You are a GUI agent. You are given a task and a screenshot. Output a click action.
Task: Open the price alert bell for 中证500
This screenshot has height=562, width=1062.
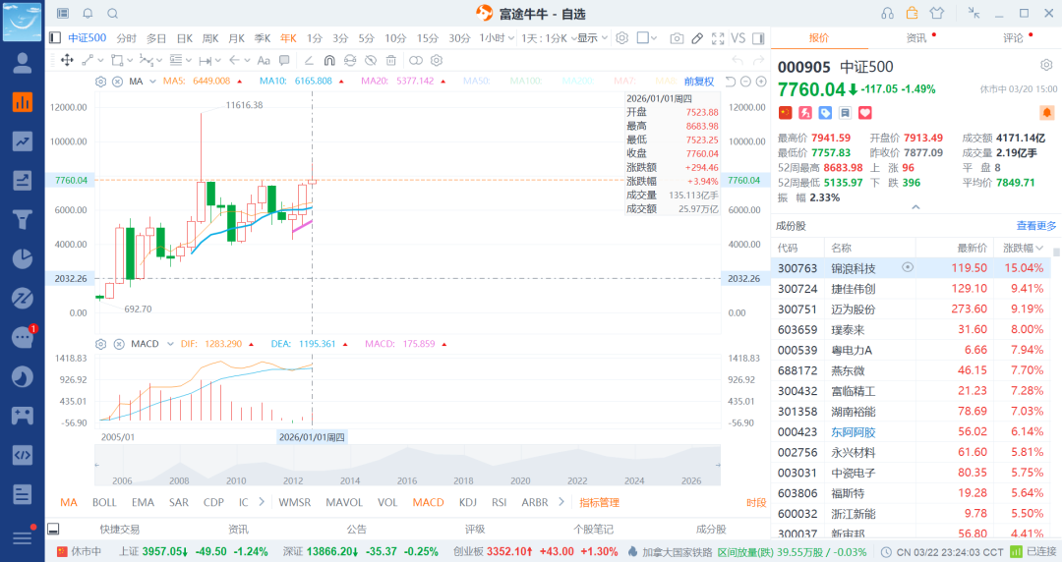[1046, 112]
